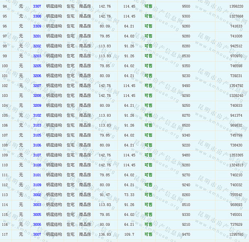Image resolution: width=249 pixels, height=242 pixels.
Task: Click room number 3005
Action: click(x=37, y=215)
